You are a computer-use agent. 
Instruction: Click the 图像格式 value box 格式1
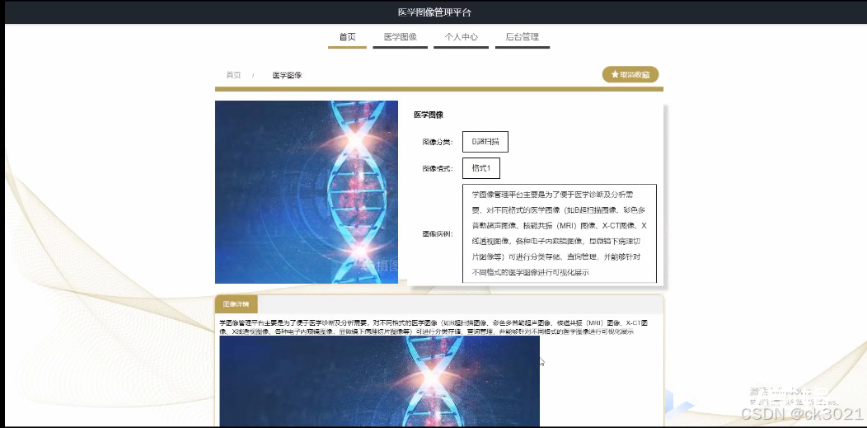coord(481,168)
